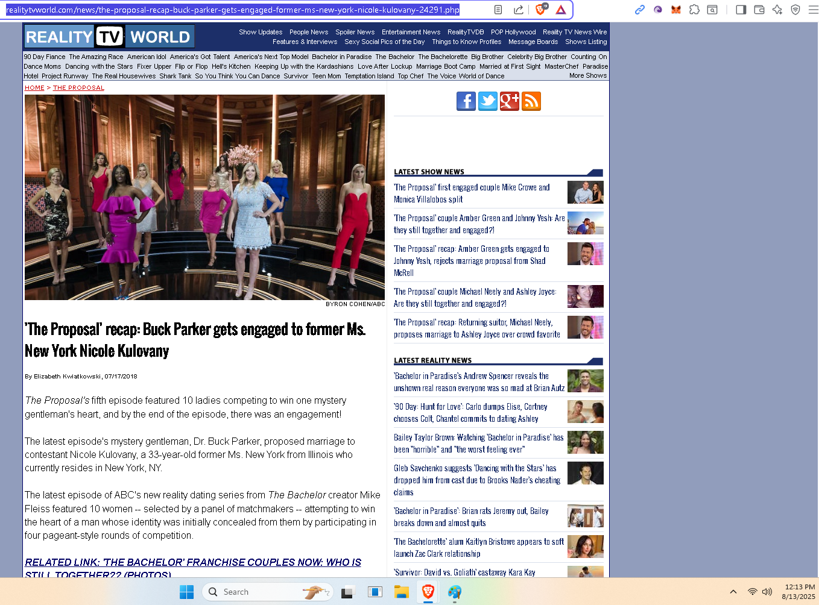Expand hidden system tray icons chevron
This screenshot has height=605, width=819.
pyautogui.click(x=733, y=592)
